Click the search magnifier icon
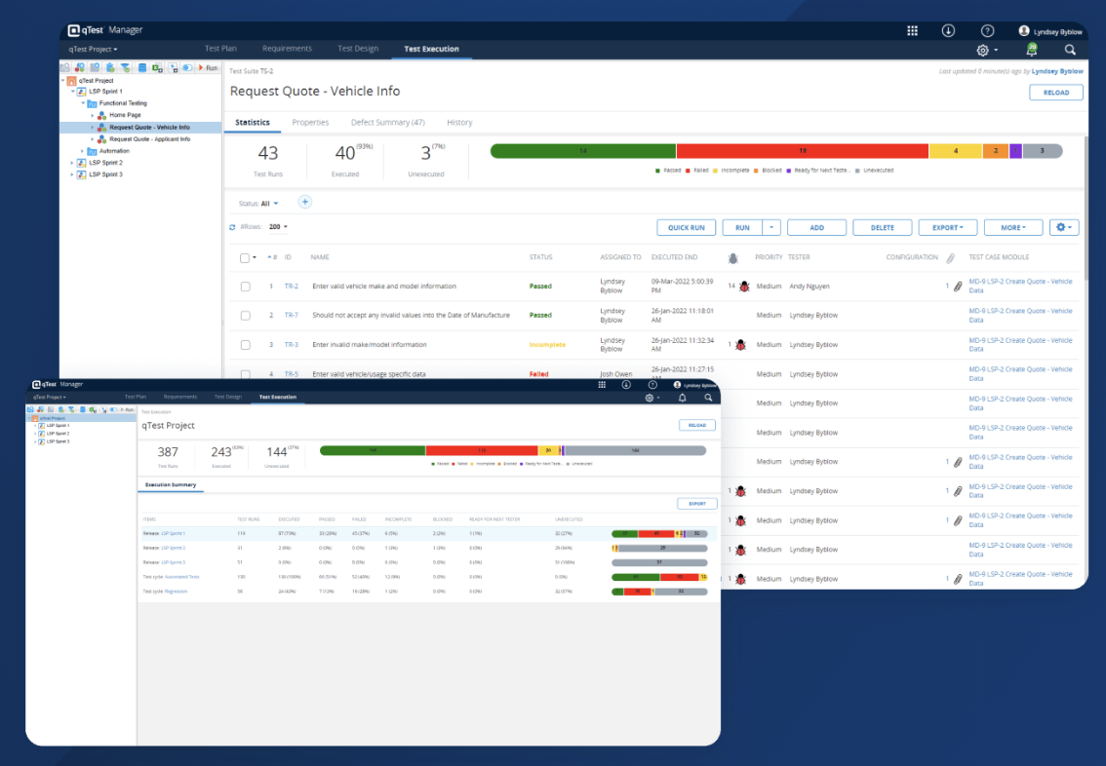This screenshot has height=766, width=1106. click(1070, 50)
